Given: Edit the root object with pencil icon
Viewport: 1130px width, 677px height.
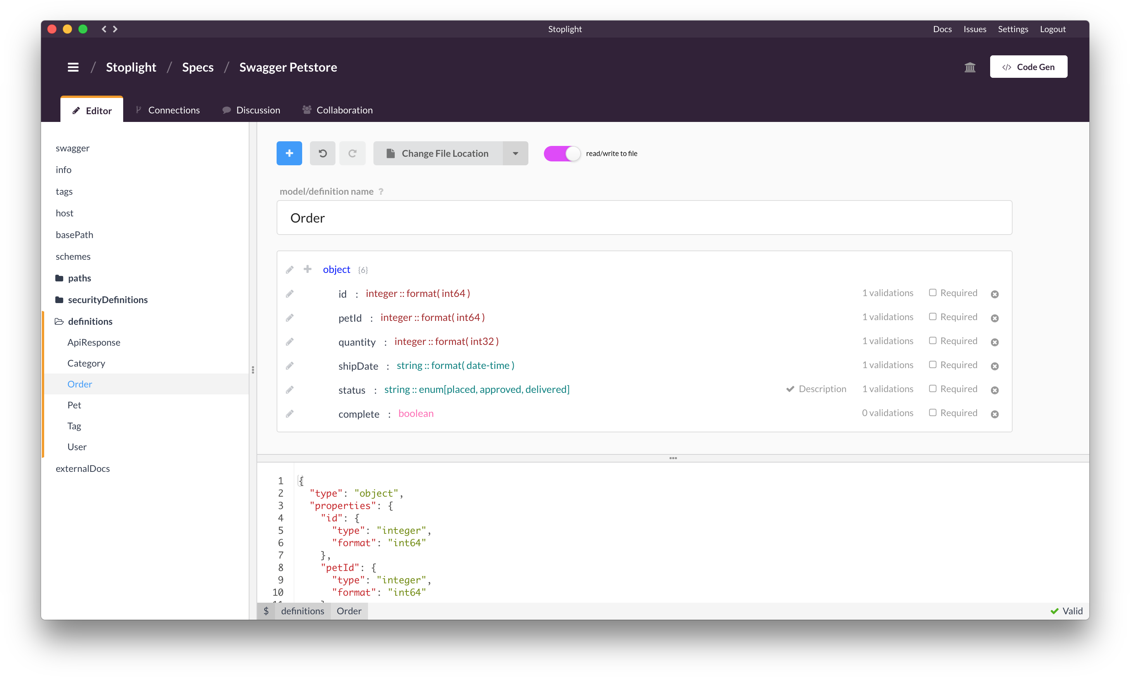Looking at the screenshot, I should (289, 270).
